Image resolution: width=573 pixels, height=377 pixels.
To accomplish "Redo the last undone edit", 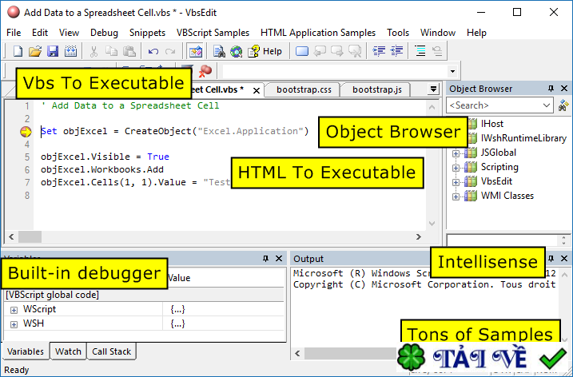I will pyautogui.click(x=170, y=51).
